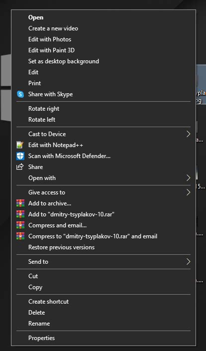Click WinRAR icon beside Add to "dmitry-tsyplakov-10.rar"
The image size is (206, 351).
click(x=20, y=214)
